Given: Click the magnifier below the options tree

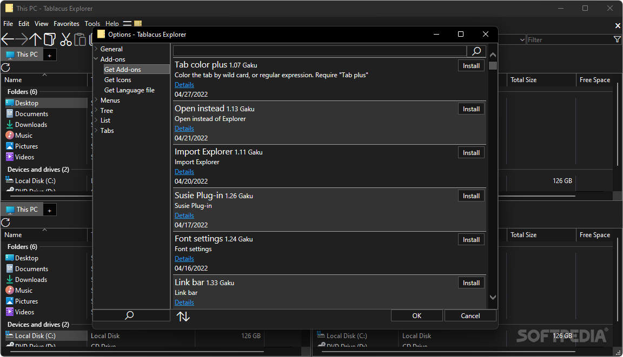Looking at the screenshot, I should coord(130,315).
